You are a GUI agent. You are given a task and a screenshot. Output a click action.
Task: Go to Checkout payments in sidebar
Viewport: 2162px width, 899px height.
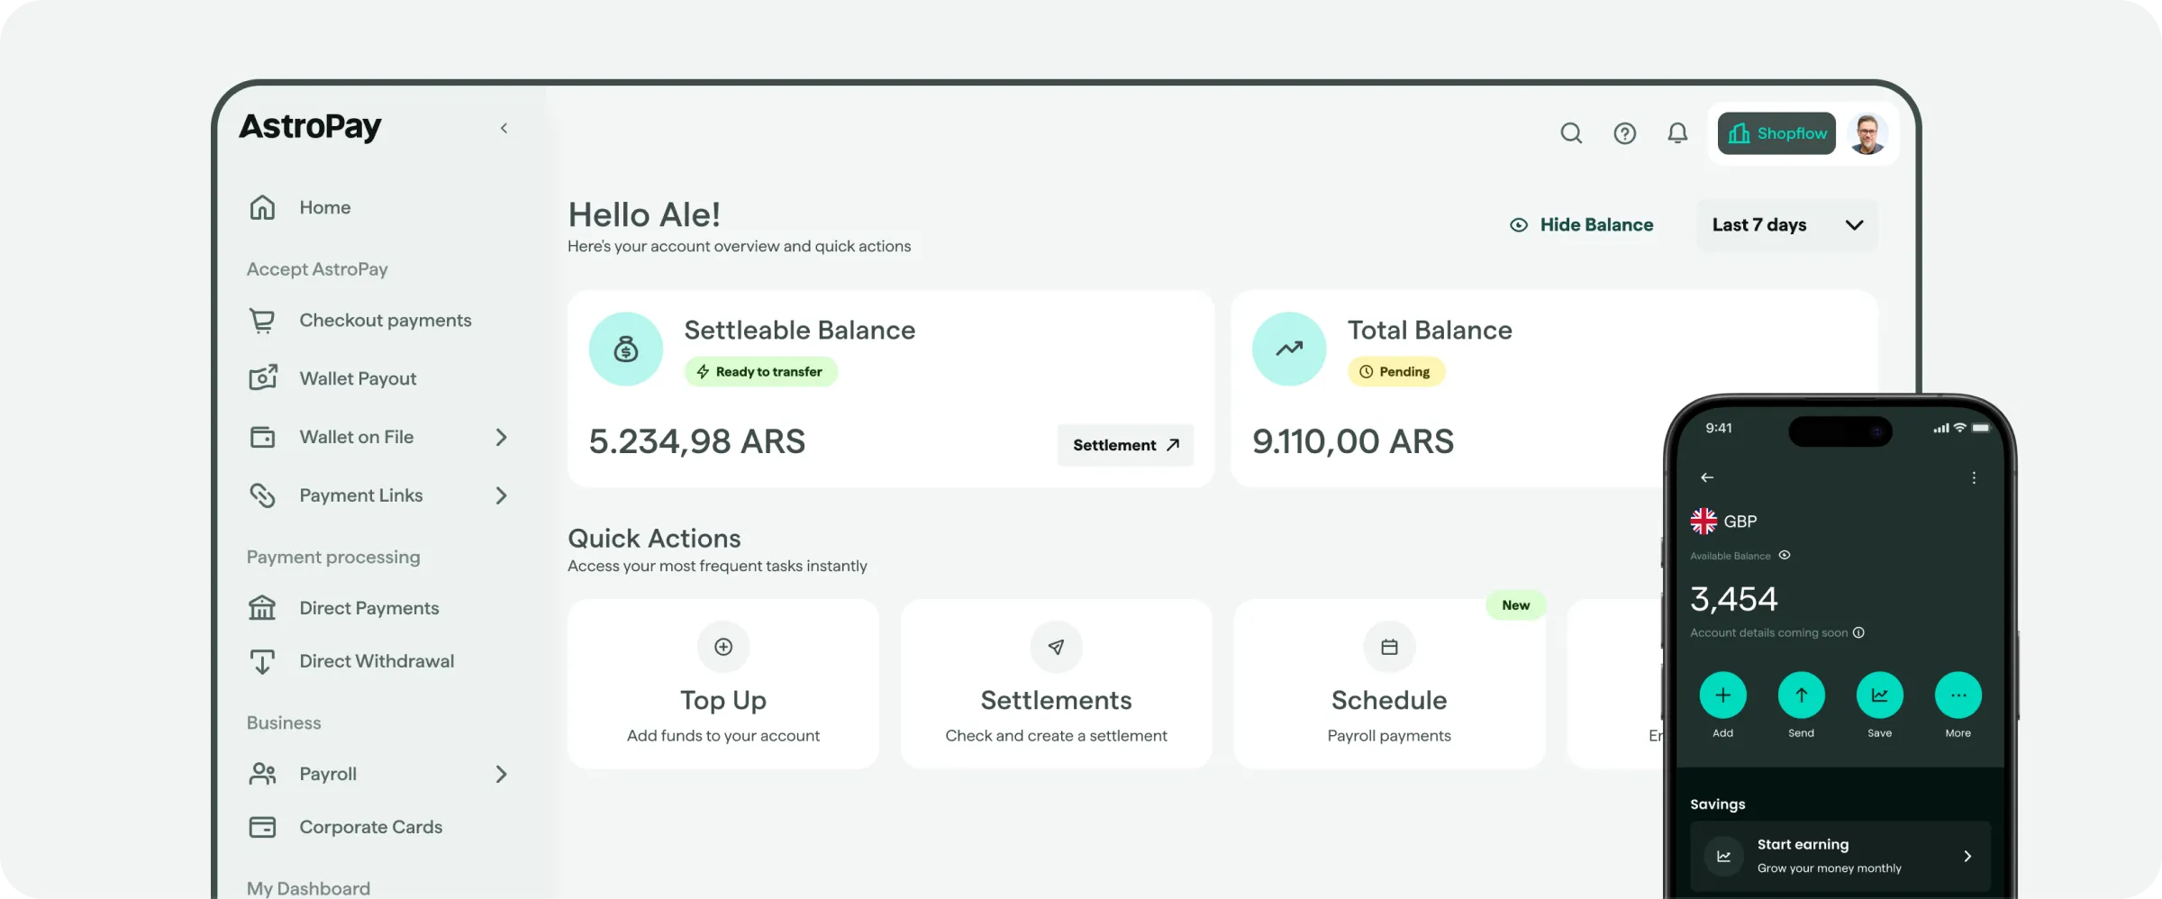pyautogui.click(x=385, y=320)
